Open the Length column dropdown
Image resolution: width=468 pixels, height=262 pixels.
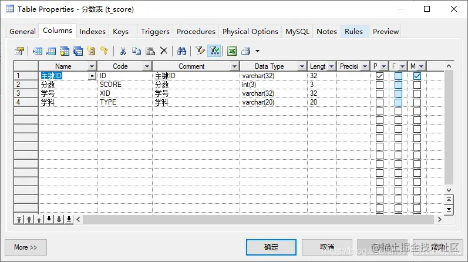[x=331, y=66]
